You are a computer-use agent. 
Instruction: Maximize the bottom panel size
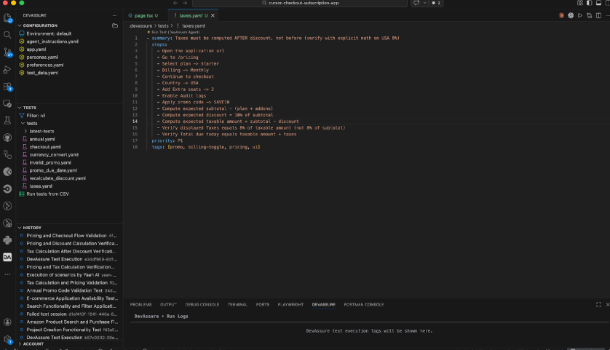598,304
